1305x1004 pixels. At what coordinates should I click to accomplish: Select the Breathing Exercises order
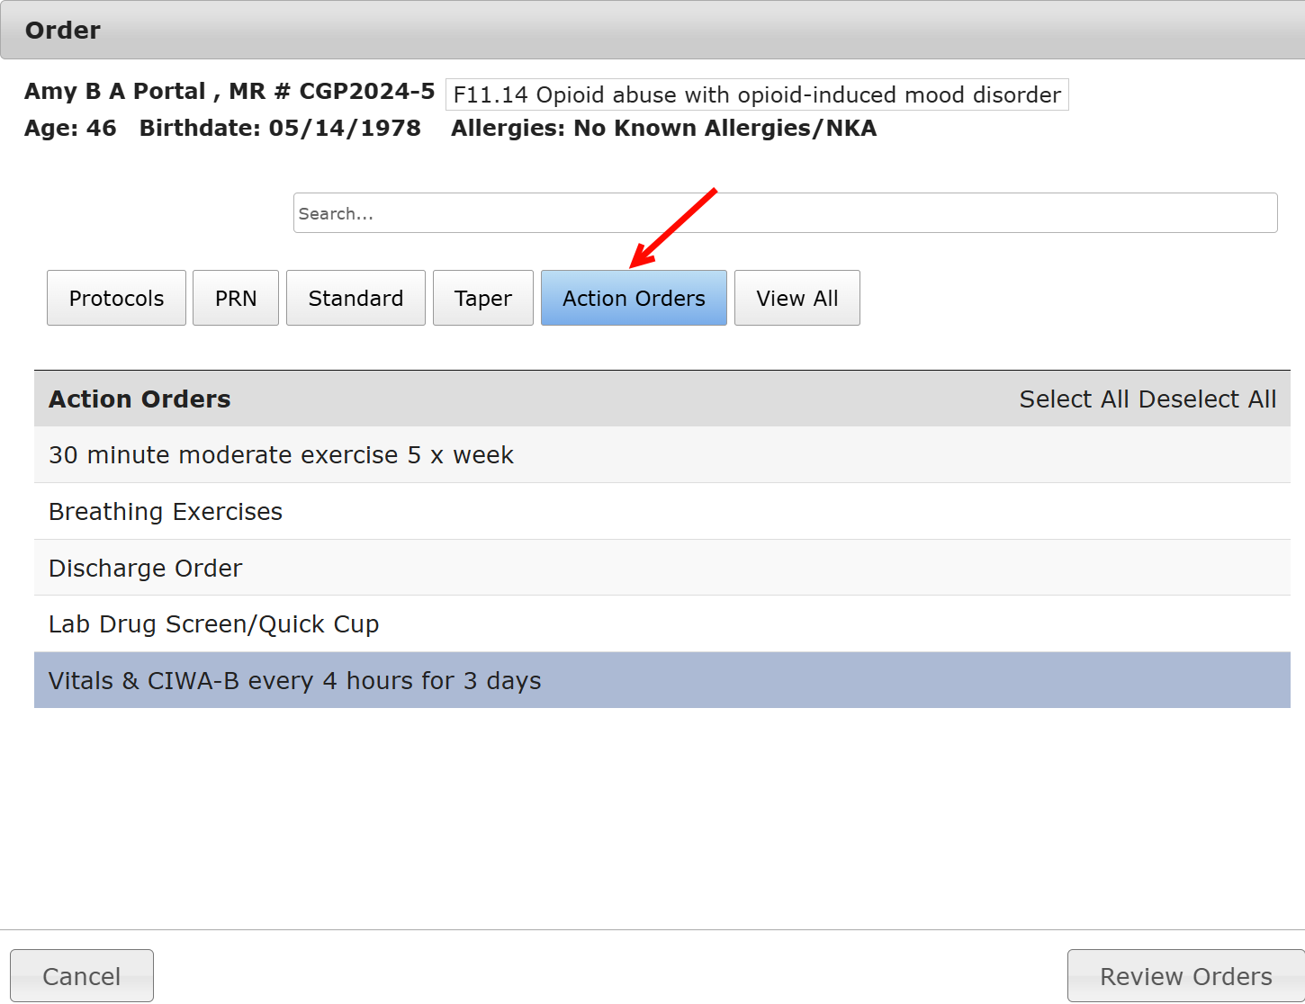(166, 512)
